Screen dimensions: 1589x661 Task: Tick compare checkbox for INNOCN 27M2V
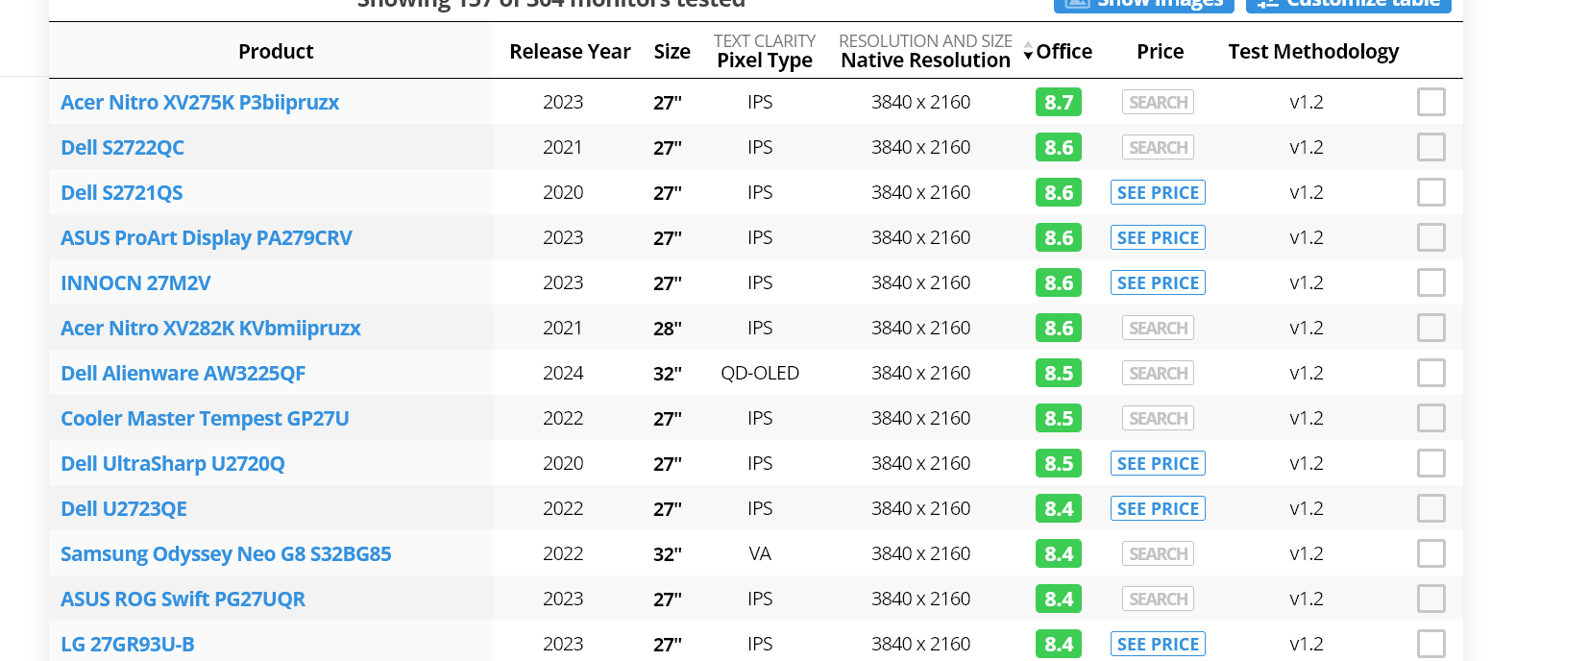(x=1431, y=282)
